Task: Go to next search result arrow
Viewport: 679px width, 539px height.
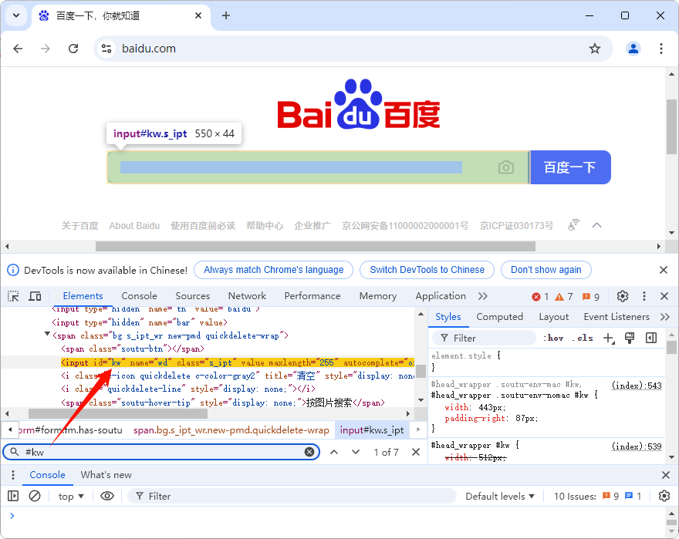Action: click(356, 452)
